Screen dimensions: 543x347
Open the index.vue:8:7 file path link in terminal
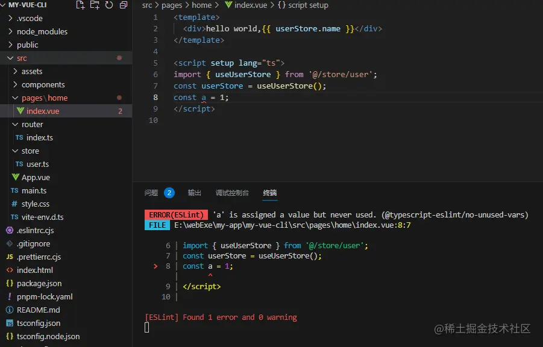click(x=292, y=225)
